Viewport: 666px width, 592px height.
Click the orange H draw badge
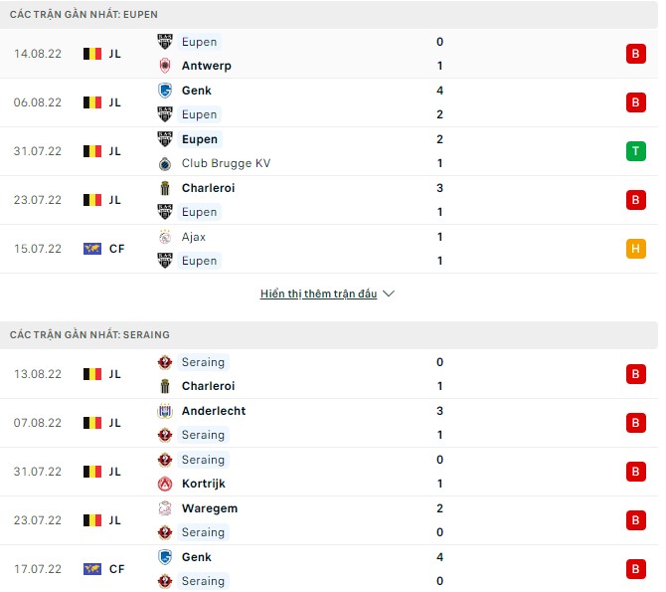[x=635, y=249]
